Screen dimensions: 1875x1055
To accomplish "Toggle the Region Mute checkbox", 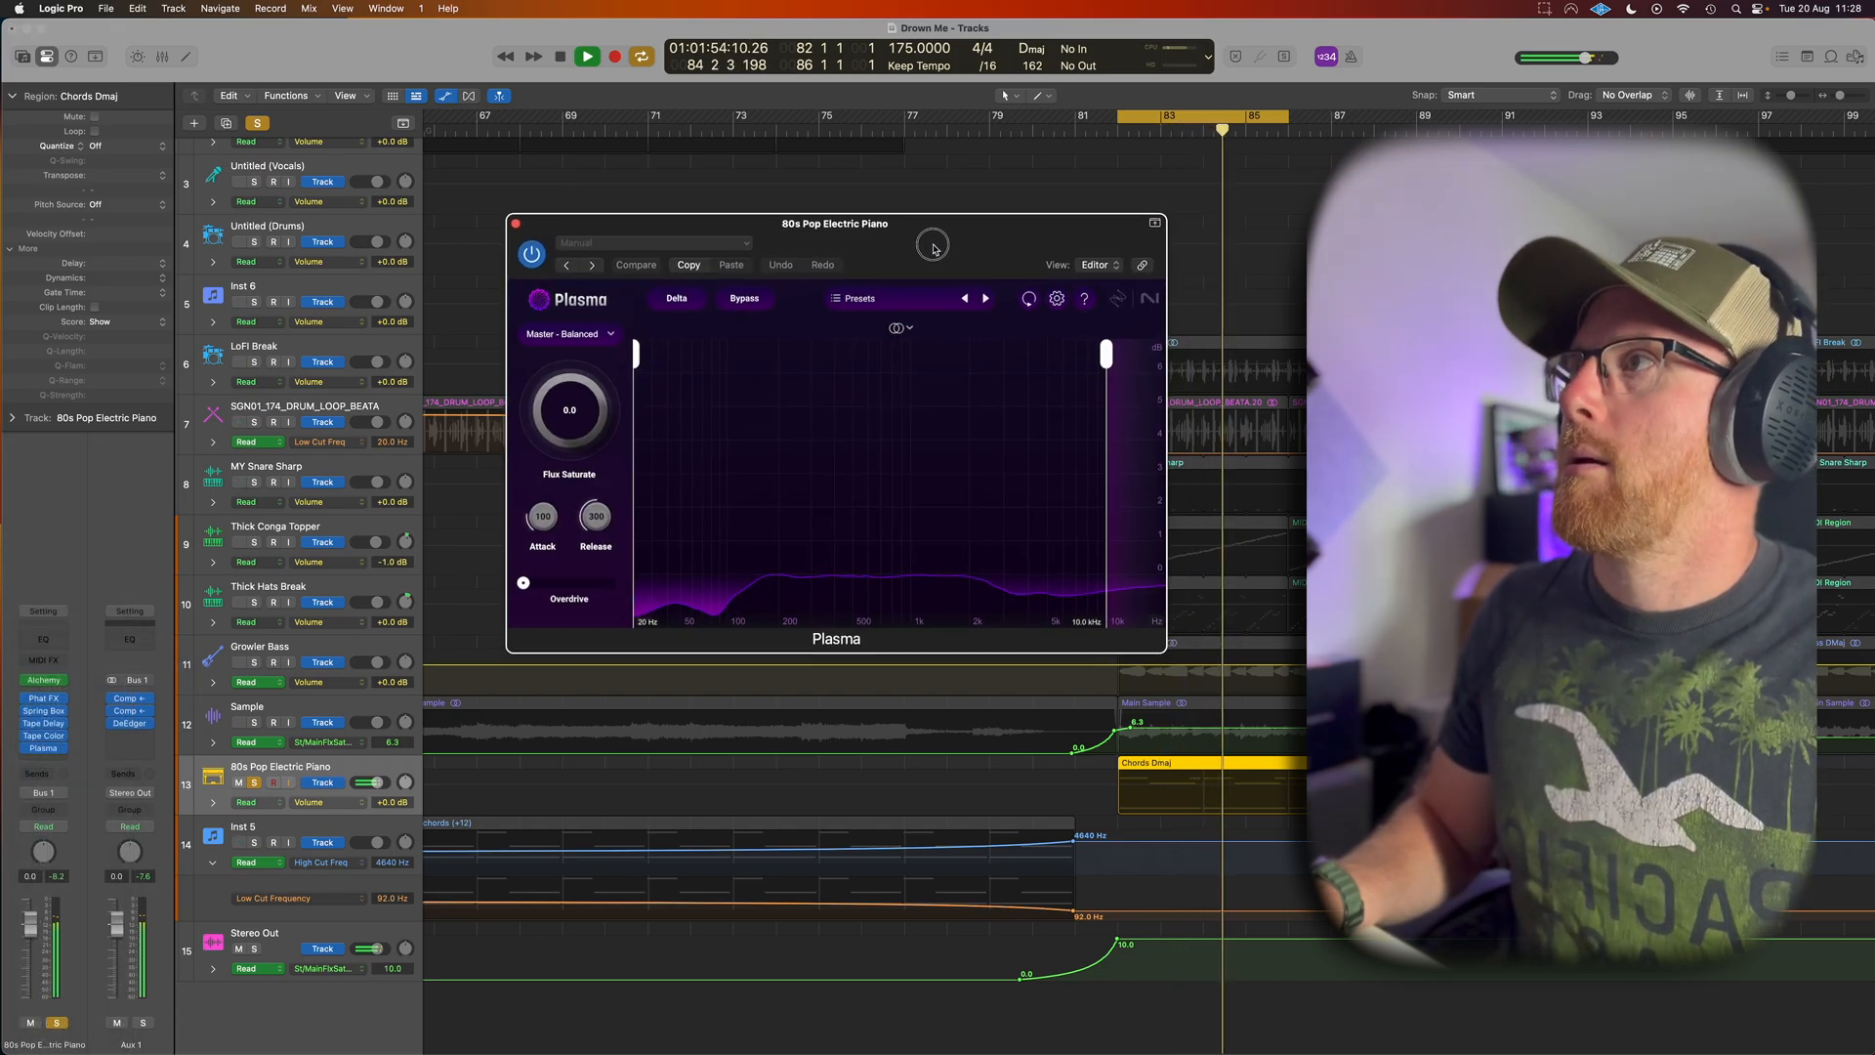I will tap(95, 116).
